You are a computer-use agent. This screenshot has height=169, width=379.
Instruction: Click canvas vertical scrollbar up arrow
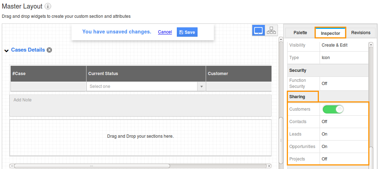point(281,39)
